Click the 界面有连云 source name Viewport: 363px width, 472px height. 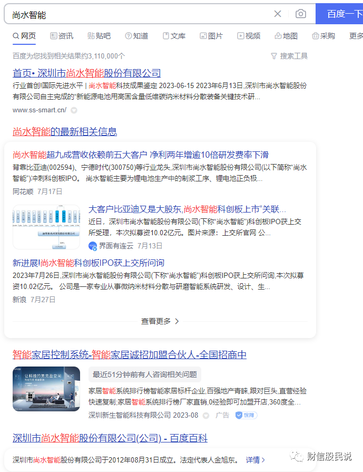[116, 246]
